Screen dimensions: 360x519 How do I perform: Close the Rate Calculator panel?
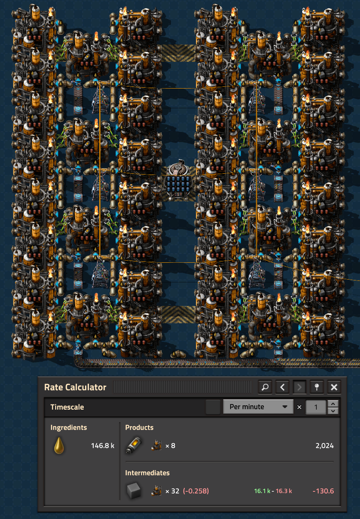pos(334,387)
